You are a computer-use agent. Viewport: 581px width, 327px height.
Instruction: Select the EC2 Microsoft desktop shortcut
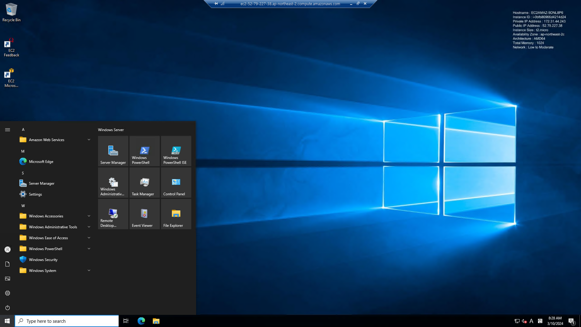tap(11, 78)
